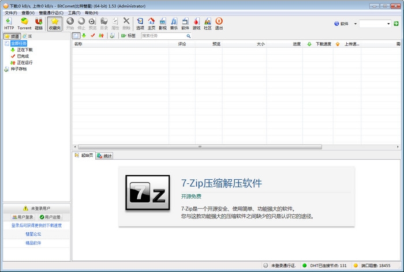Click the Start (开始) toolbar icon
The image size is (404, 272).
click(70, 24)
